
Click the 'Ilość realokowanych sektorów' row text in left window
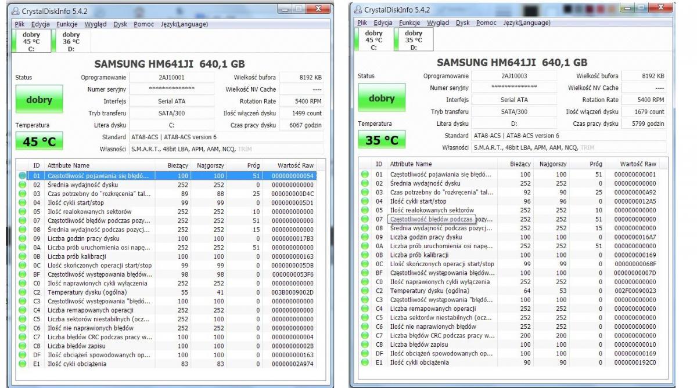click(89, 212)
